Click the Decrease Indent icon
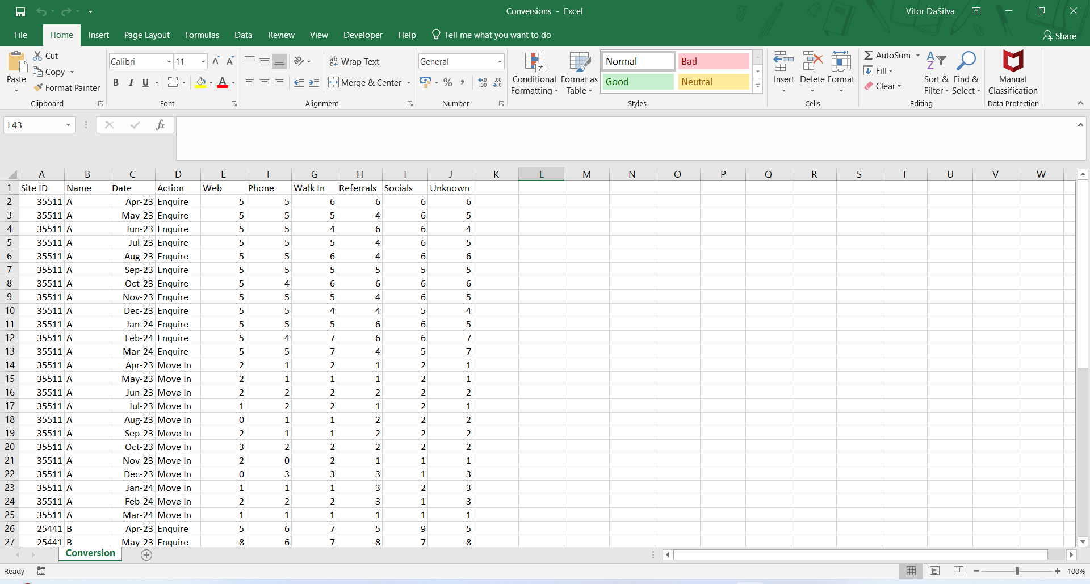 (299, 82)
